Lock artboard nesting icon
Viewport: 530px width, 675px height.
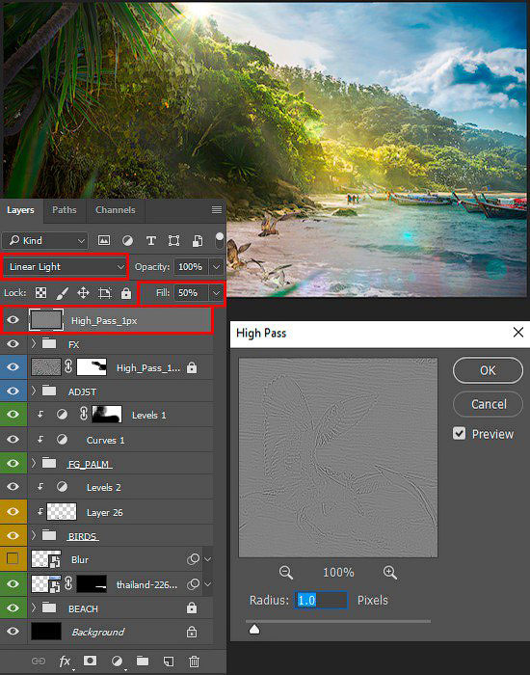(x=104, y=293)
